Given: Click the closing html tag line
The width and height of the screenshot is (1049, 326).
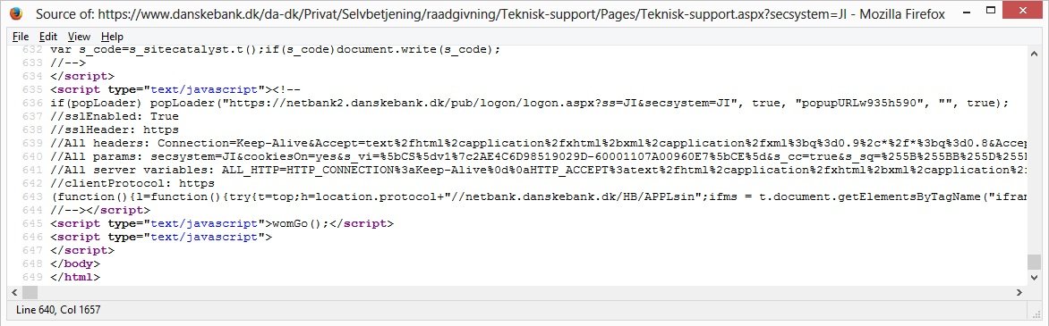Looking at the screenshot, I should point(75,277).
